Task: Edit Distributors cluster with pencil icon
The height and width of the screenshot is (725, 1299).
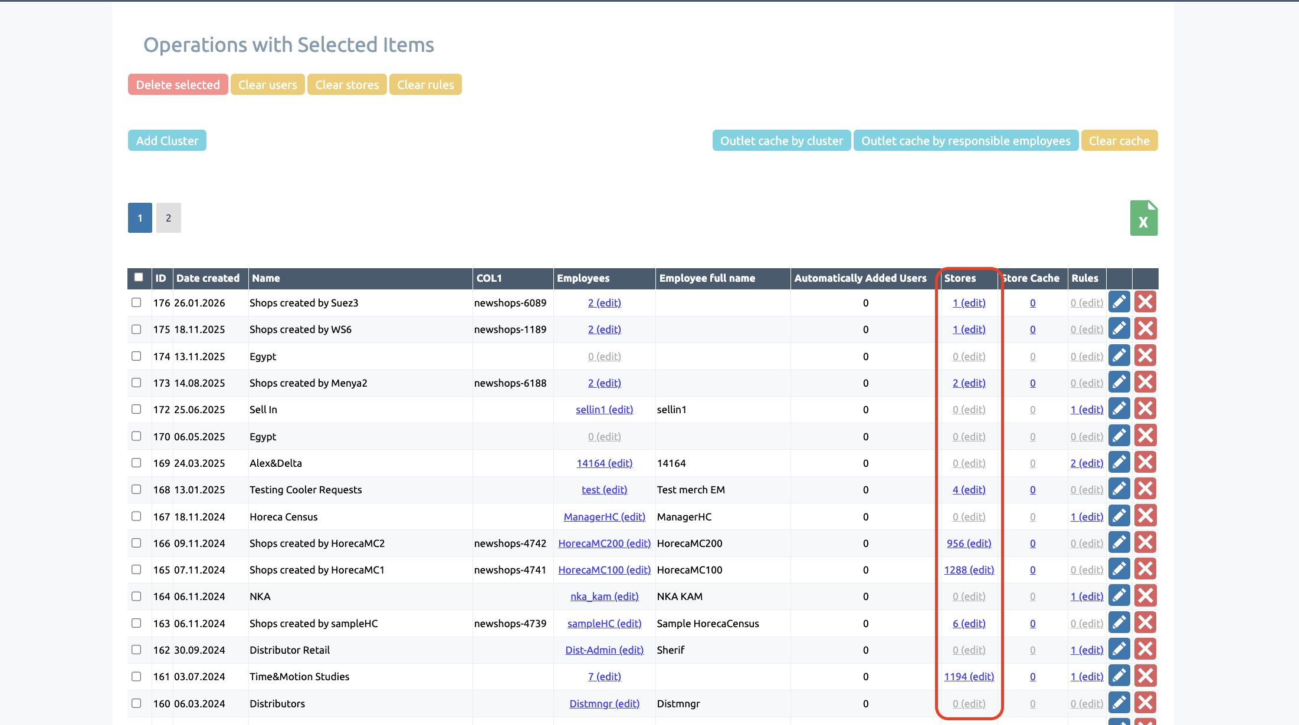Action: [x=1119, y=703]
